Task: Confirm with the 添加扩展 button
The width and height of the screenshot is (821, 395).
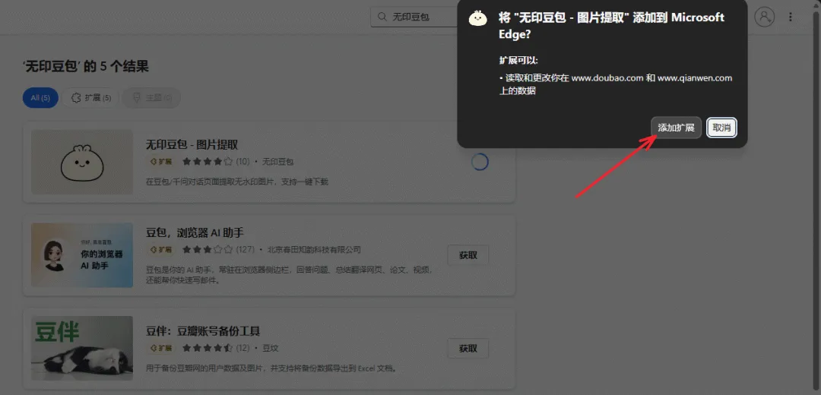Action: (x=676, y=128)
